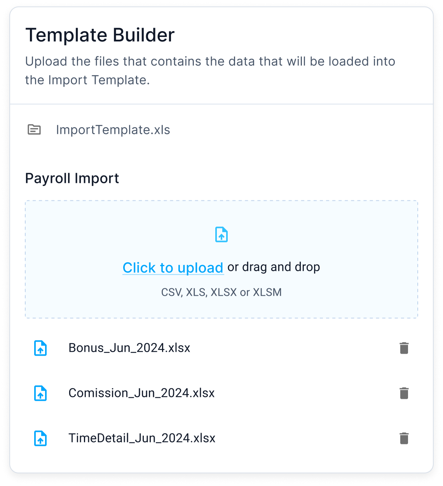Click the Payroll Import section heading
Image resolution: width=443 pixels, height=486 pixels.
pos(72,178)
